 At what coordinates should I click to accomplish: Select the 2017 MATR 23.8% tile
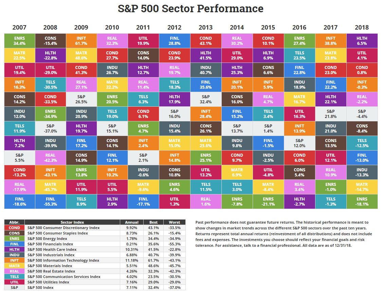pyautogui.click(x=331, y=55)
